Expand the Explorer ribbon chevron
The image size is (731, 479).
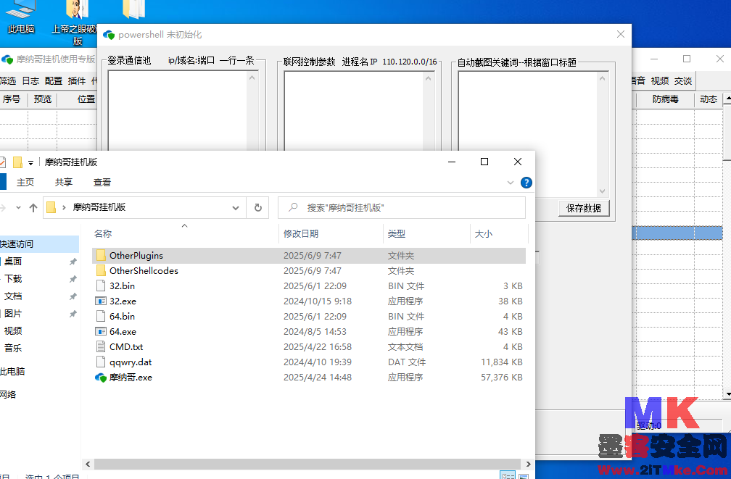(x=511, y=183)
